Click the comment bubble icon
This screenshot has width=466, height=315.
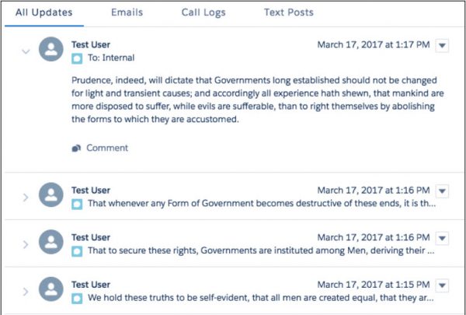[x=76, y=148]
